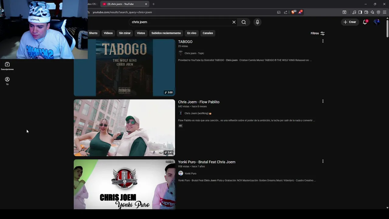Open Suscripciones in the sidebar
Image resolution: width=389 pixels, height=219 pixels.
click(7, 66)
